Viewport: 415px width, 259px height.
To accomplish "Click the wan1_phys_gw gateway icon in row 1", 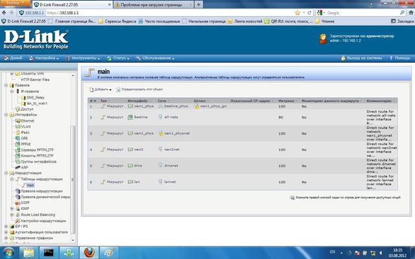I will click(x=196, y=106).
